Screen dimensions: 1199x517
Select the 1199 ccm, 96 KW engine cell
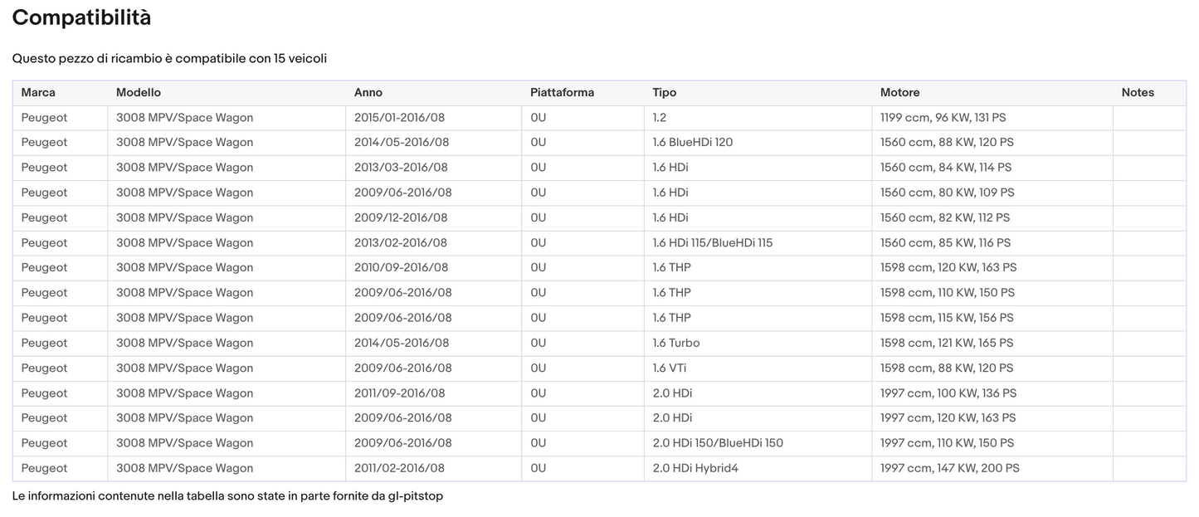pos(943,118)
